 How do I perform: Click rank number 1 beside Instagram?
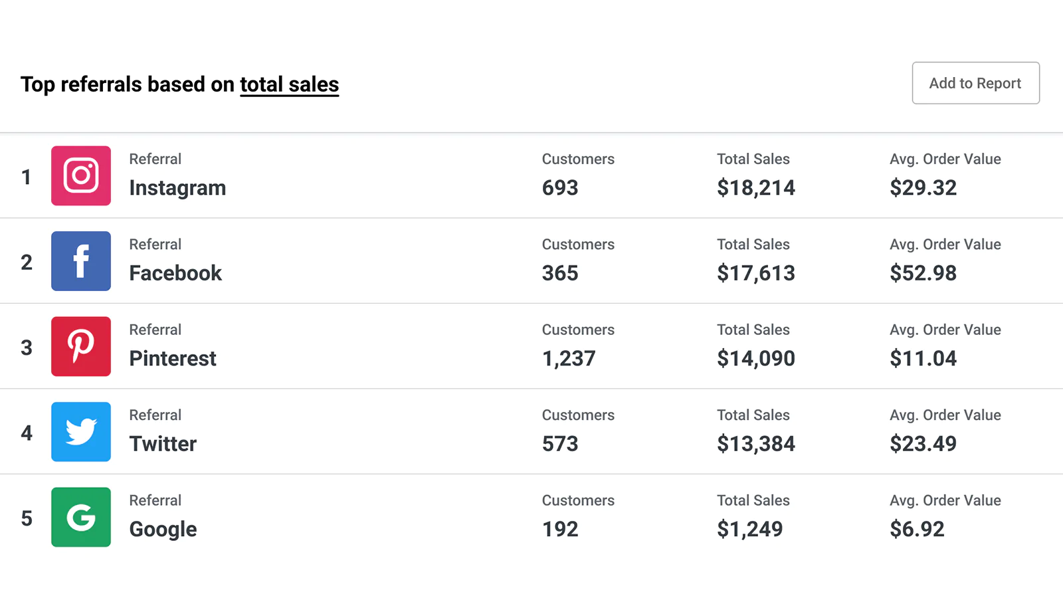[27, 177]
